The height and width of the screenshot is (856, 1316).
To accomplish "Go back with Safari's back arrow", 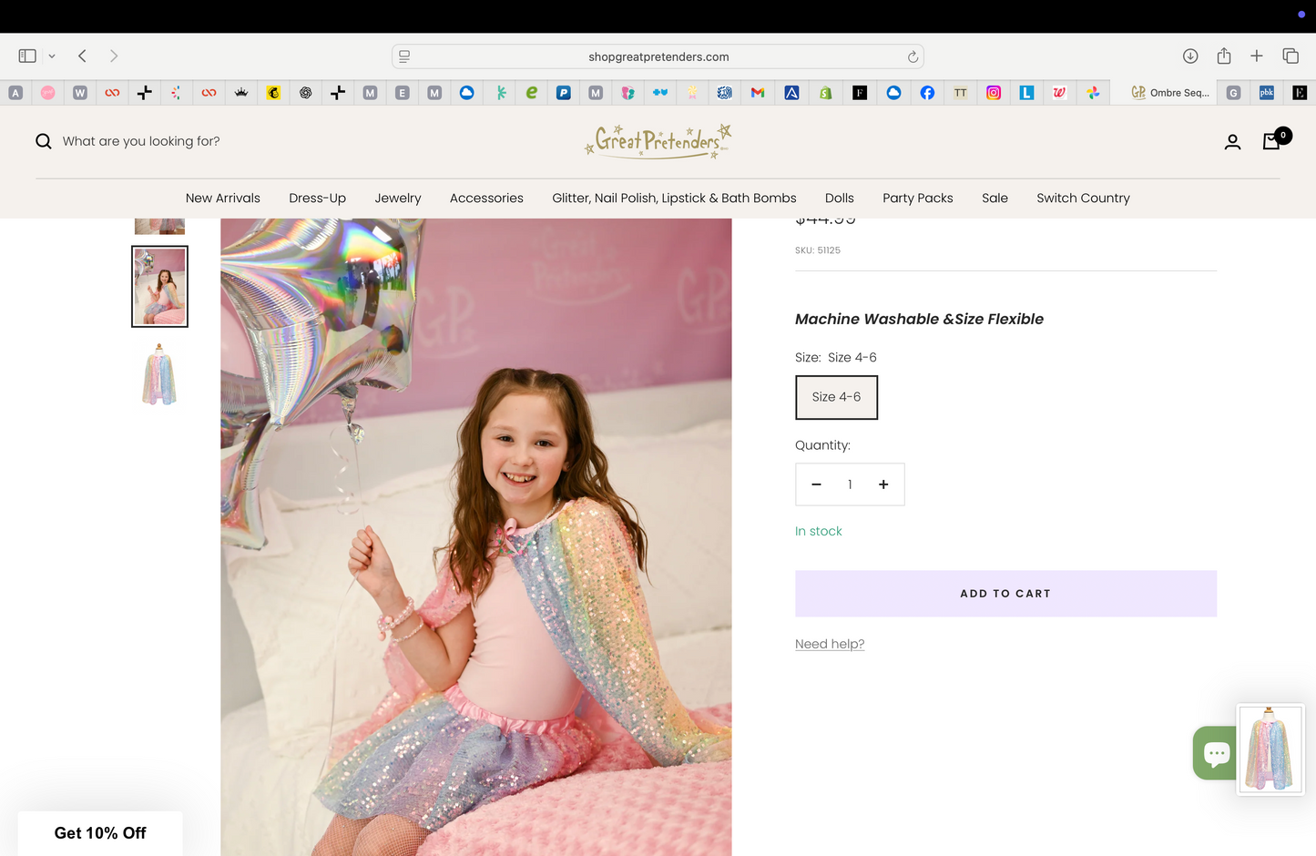I will (82, 56).
